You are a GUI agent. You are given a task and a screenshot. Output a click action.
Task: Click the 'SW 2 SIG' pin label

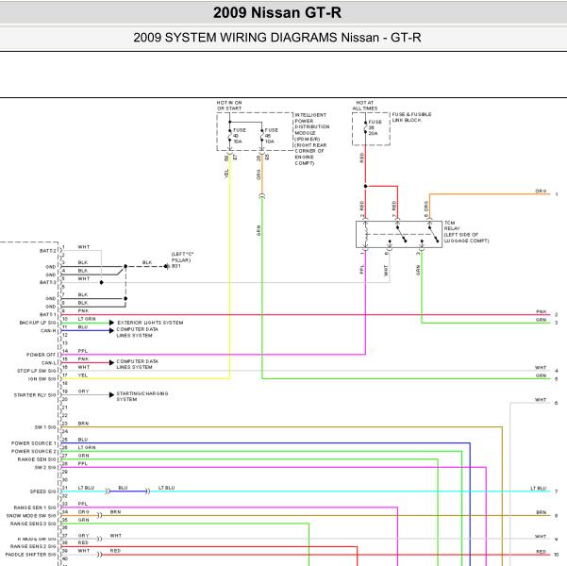[45, 467]
